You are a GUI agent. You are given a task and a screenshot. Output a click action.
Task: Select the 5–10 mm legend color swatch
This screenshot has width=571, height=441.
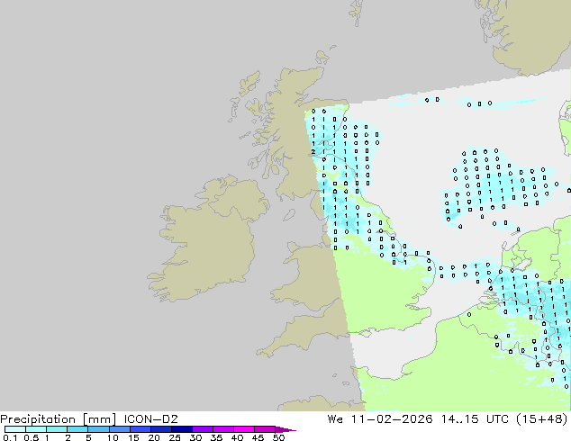point(98,429)
